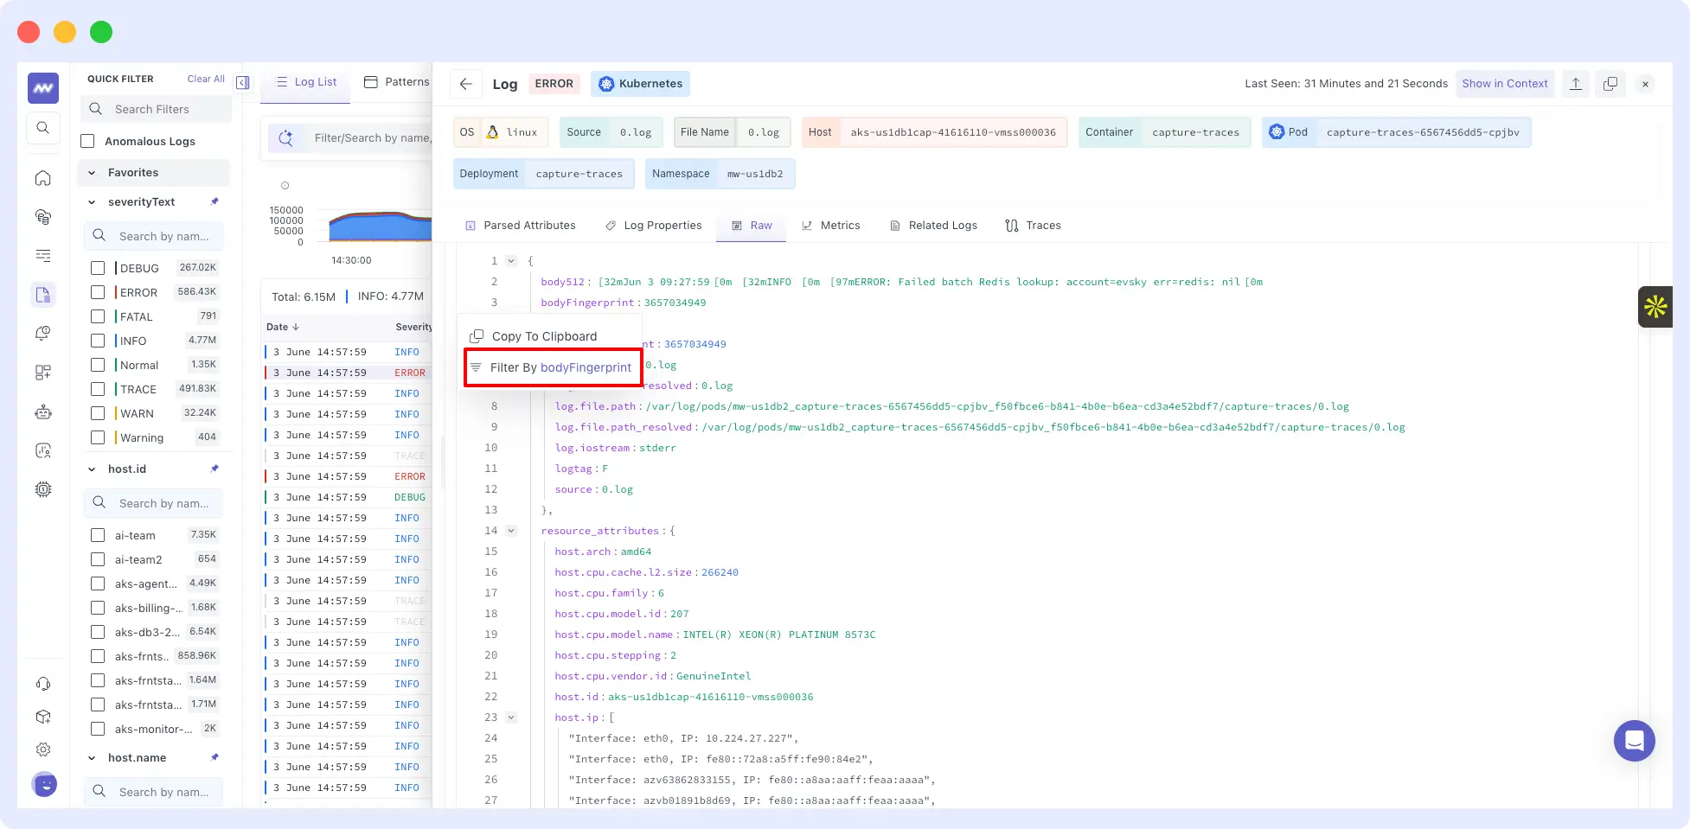The image size is (1690, 829).
Task: Choose Filter By bodyFingerprint menu item
Action: pos(554,367)
